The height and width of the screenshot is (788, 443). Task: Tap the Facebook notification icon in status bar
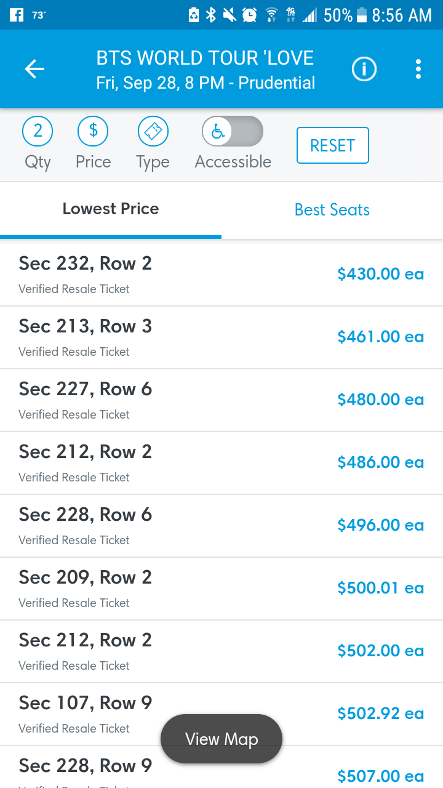17,15
